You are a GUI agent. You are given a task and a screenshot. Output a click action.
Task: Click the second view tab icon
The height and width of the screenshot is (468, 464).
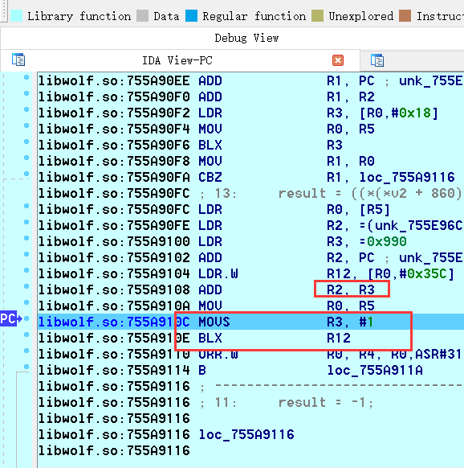(x=377, y=60)
